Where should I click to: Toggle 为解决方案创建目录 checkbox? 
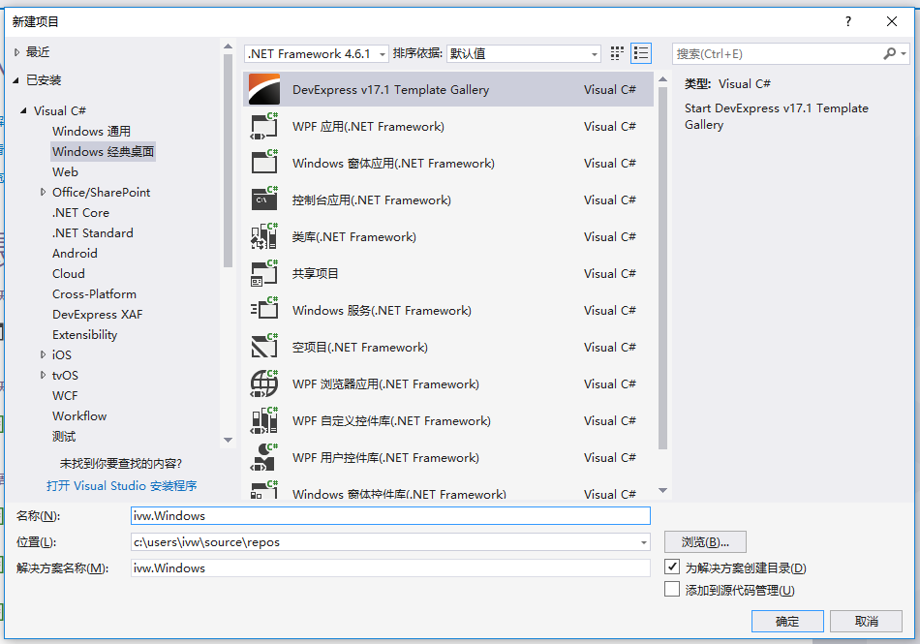tap(672, 567)
